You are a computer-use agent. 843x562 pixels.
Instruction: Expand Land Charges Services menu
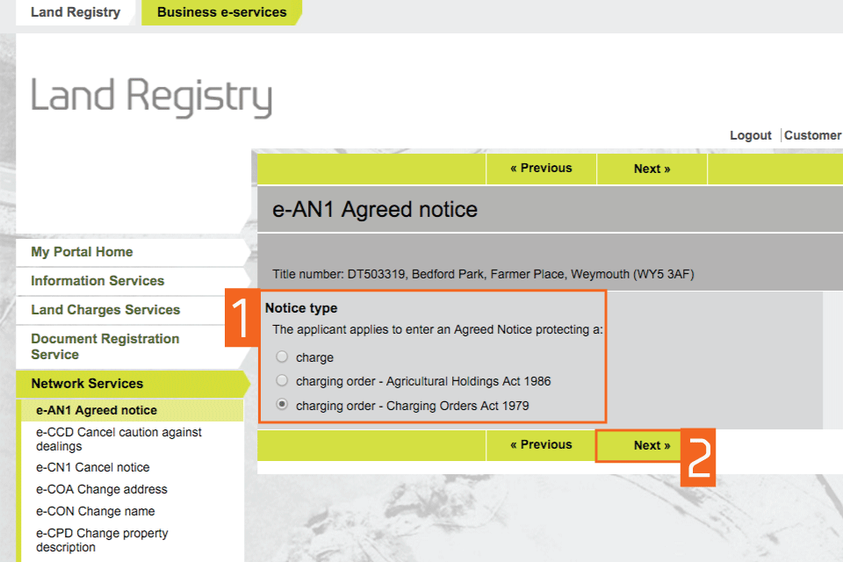click(105, 310)
